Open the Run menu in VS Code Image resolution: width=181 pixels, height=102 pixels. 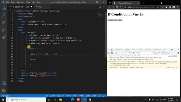pyautogui.click(x=39, y=2)
